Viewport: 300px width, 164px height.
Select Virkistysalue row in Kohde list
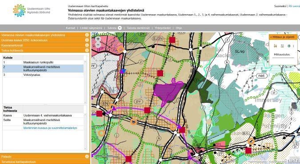point(43,75)
